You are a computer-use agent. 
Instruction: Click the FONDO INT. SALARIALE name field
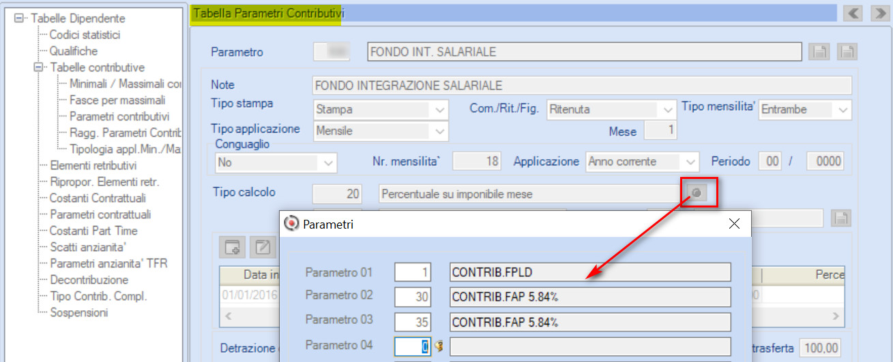point(584,52)
